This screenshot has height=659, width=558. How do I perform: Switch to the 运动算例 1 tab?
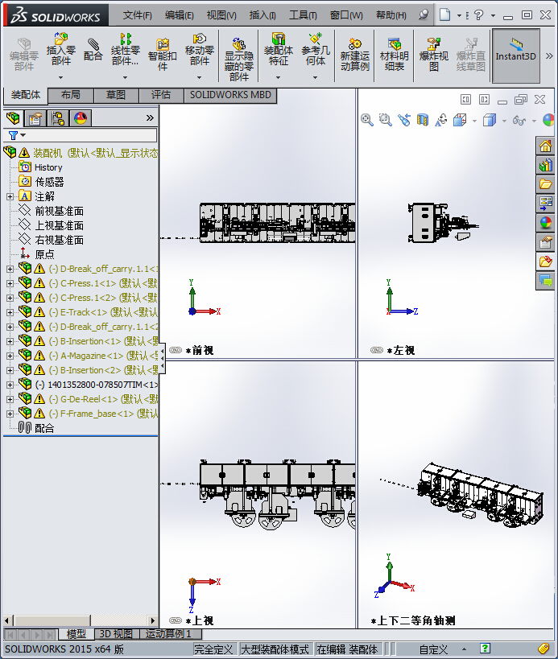(x=170, y=634)
